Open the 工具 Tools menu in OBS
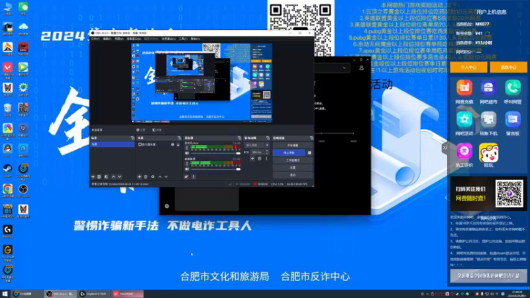530x298 pixels. [183, 39]
